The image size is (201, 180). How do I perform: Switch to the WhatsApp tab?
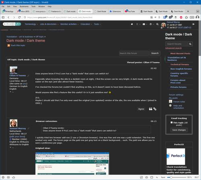click(x=8, y=11)
